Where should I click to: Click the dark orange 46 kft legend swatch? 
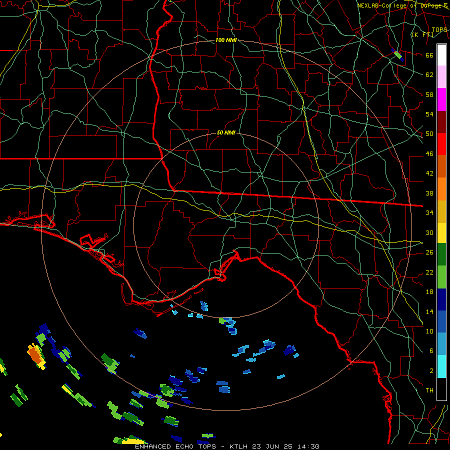click(x=441, y=166)
